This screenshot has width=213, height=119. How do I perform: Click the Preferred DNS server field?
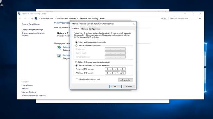point(115,69)
